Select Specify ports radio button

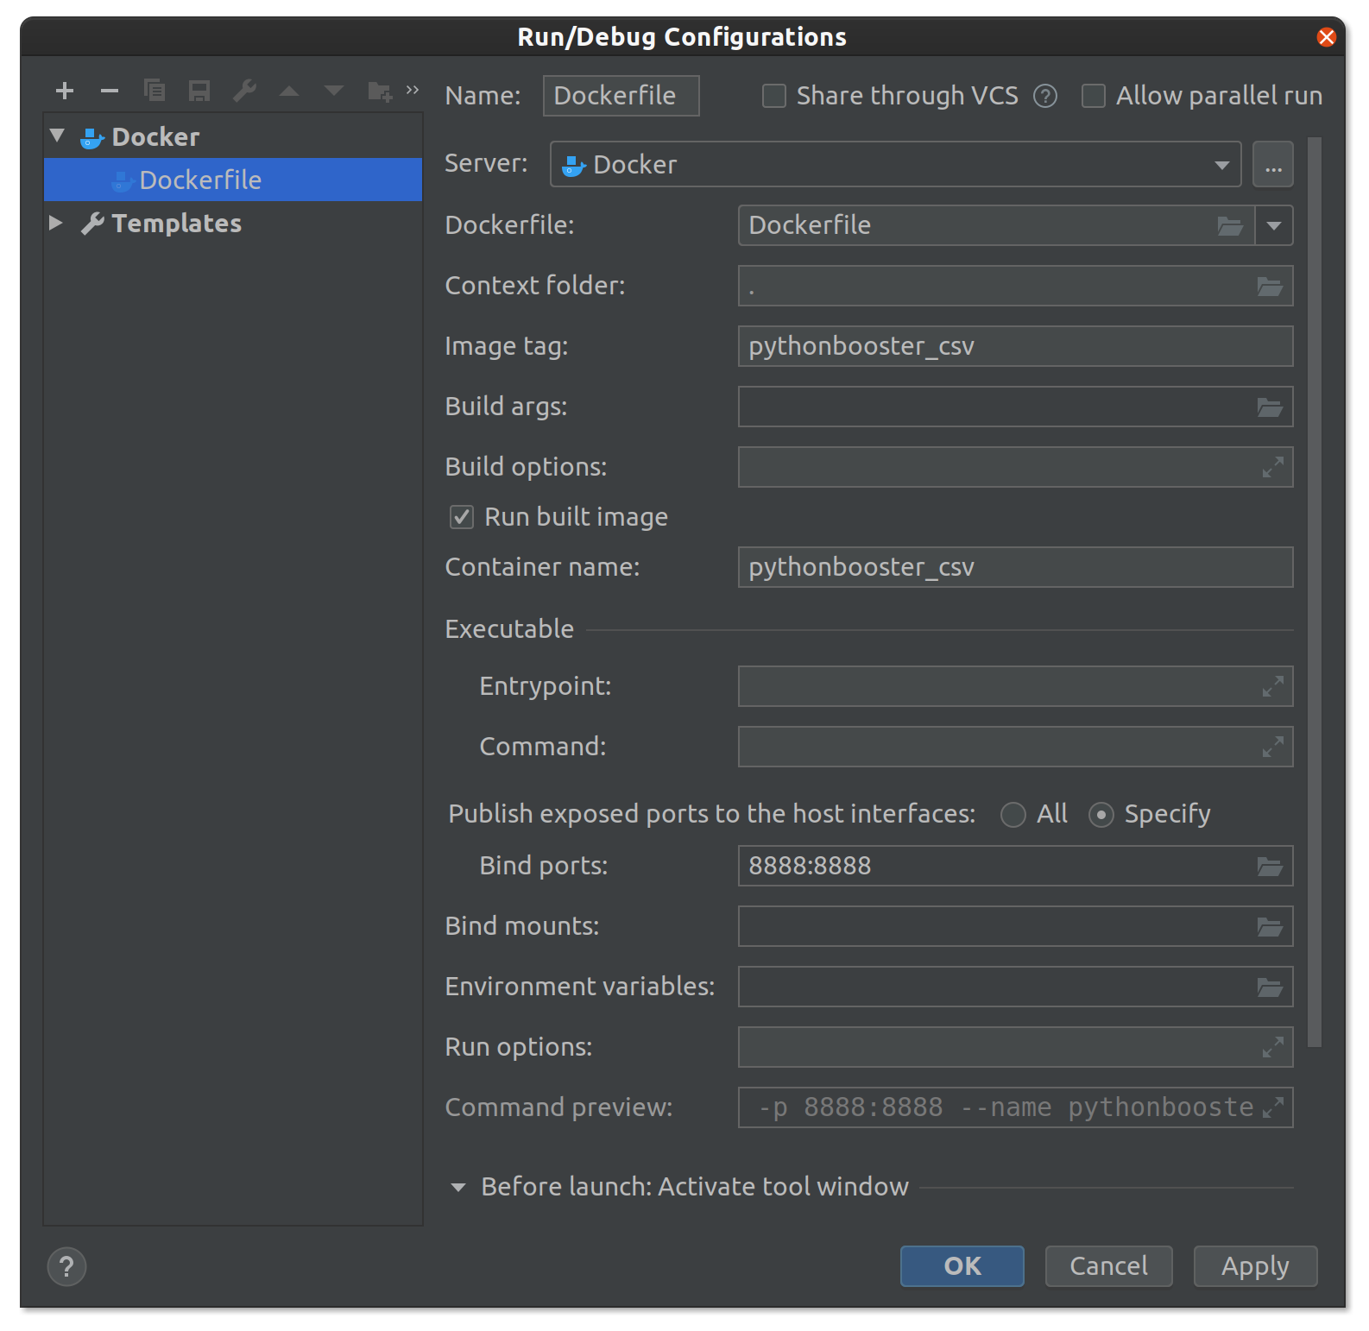[x=1101, y=815]
